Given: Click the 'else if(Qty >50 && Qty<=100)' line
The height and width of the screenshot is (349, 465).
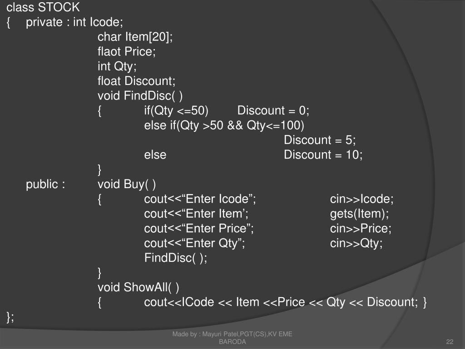Looking at the screenshot, I should 224,125.
